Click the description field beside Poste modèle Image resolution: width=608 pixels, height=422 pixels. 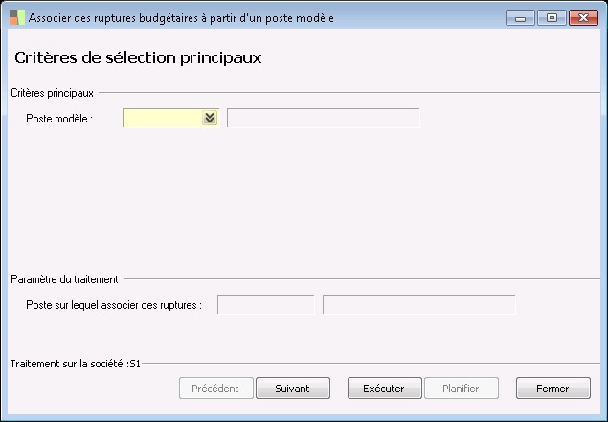tap(323, 118)
